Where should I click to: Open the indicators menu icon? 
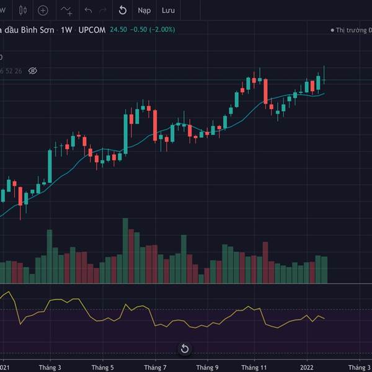pos(66,11)
